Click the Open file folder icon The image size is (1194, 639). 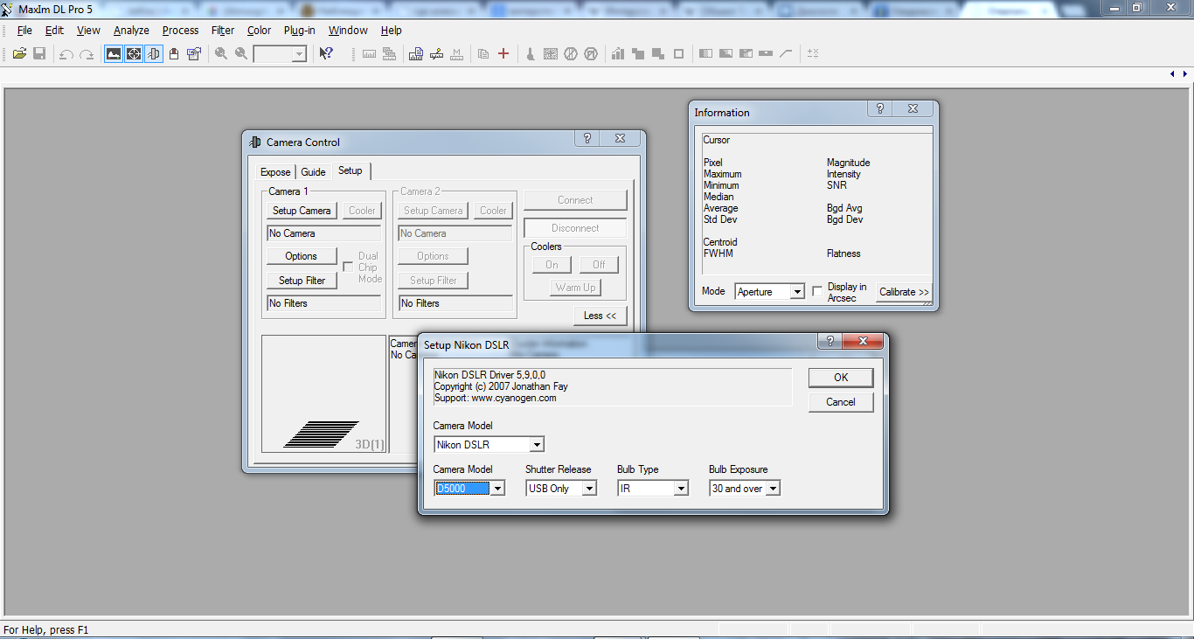pyautogui.click(x=19, y=54)
